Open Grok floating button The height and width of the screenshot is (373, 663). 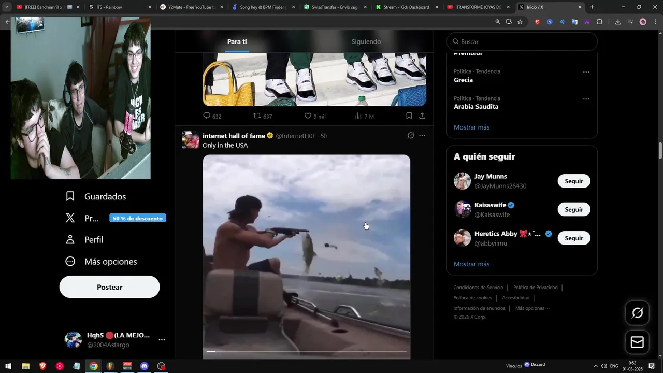click(637, 313)
